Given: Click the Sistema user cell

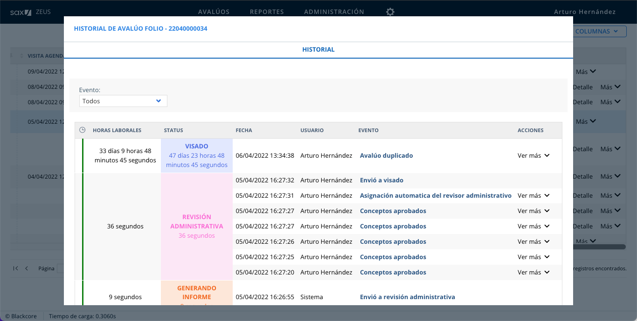Looking at the screenshot, I should (312, 297).
